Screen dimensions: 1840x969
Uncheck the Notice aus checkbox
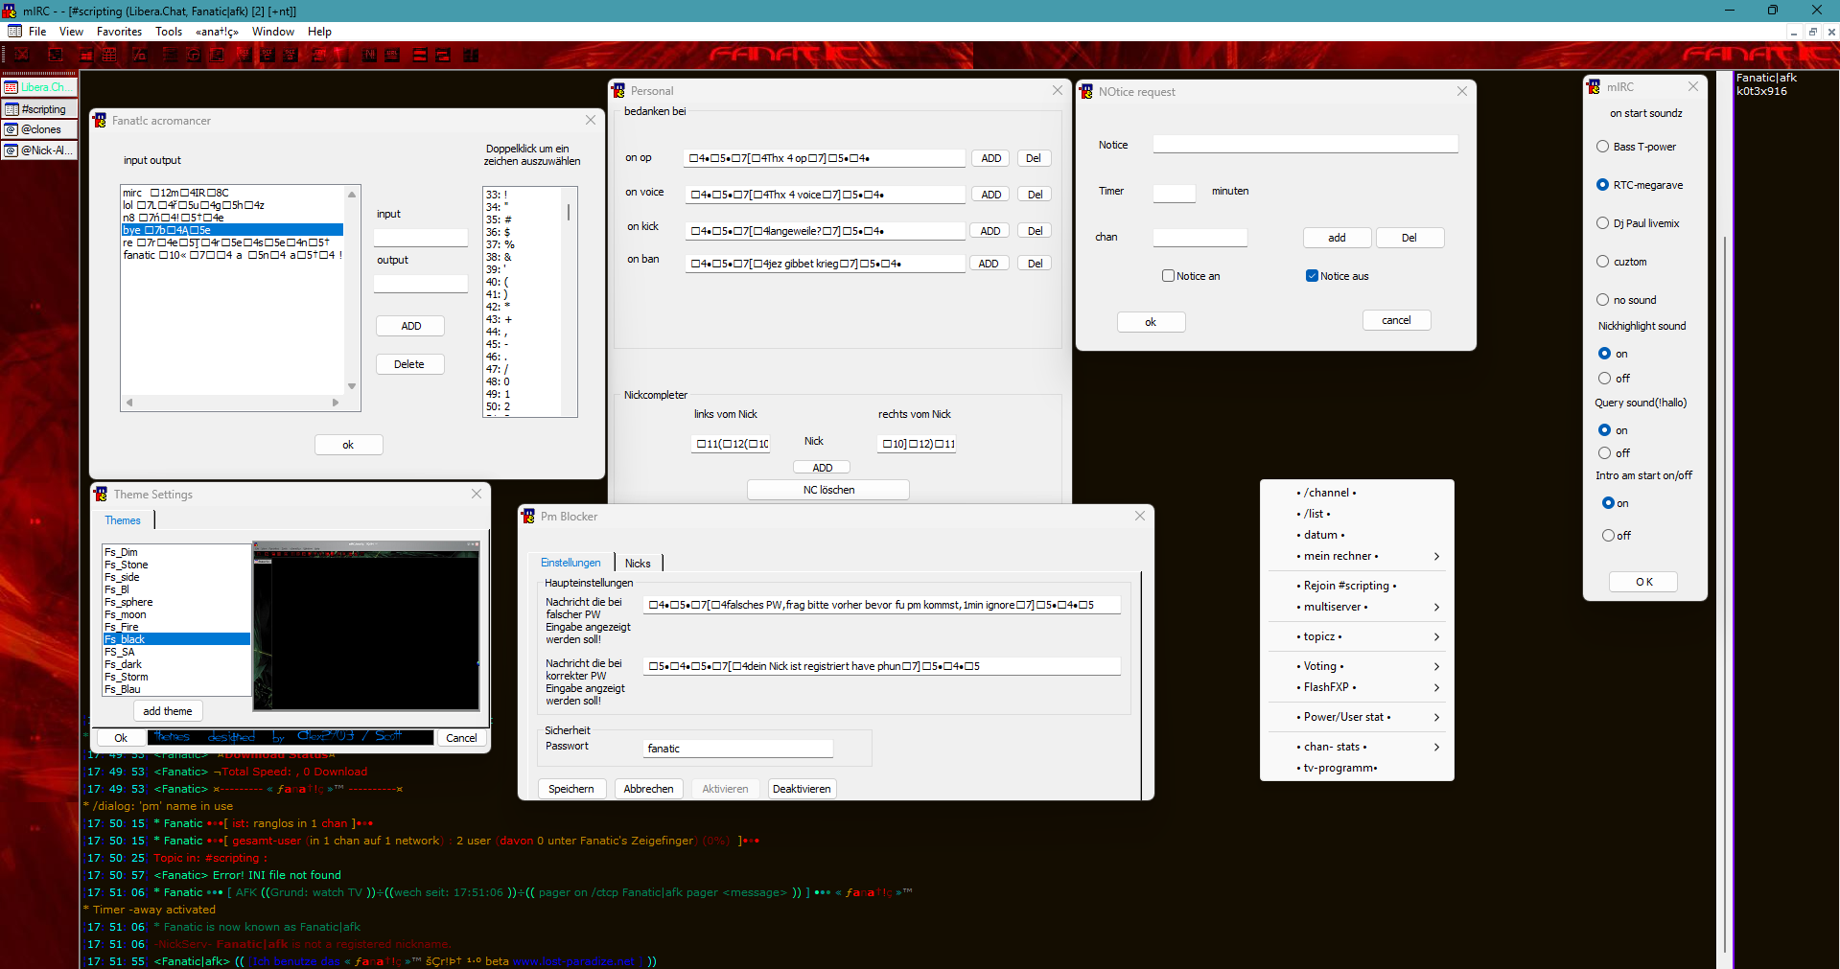pyautogui.click(x=1312, y=276)
